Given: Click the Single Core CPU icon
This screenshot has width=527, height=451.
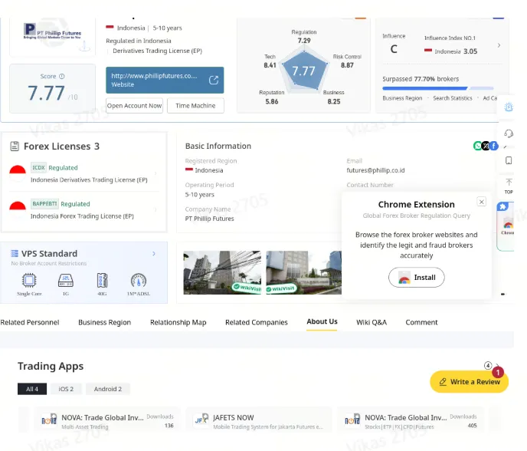Looking at the screenshot, I should click(29, 281).
